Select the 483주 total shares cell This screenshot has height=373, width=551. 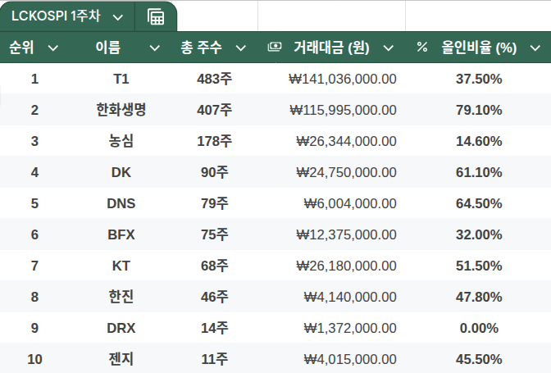[214, 79]
